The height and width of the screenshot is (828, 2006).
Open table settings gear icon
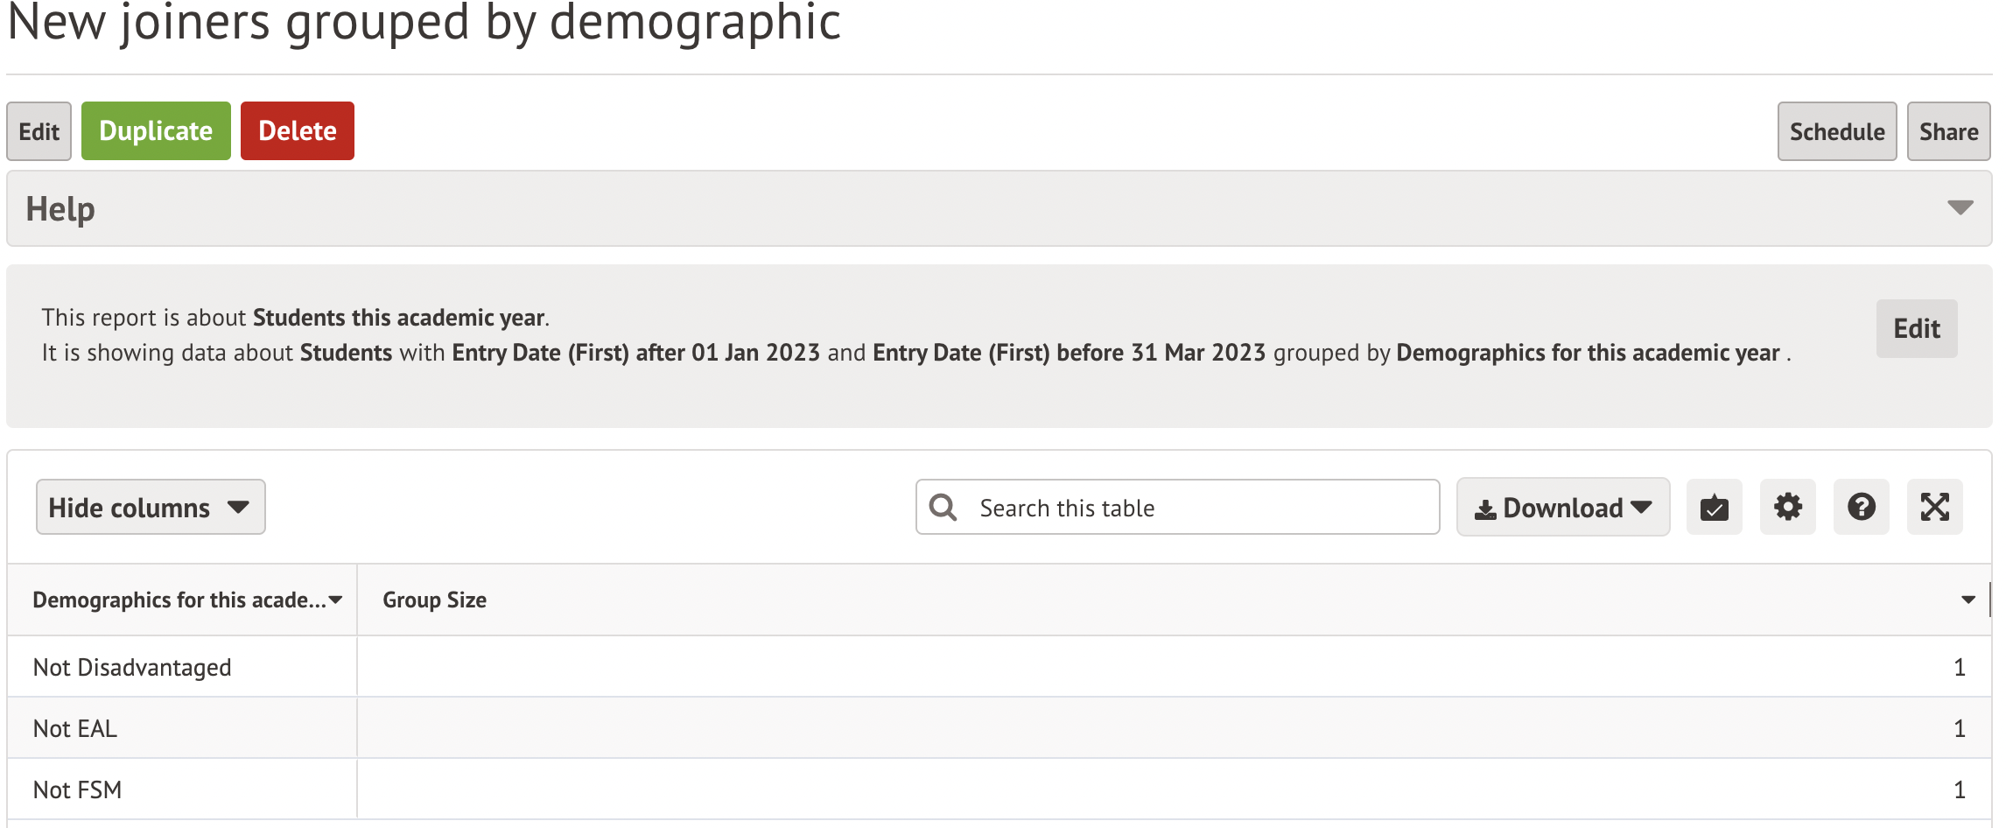coord(1787,508)
